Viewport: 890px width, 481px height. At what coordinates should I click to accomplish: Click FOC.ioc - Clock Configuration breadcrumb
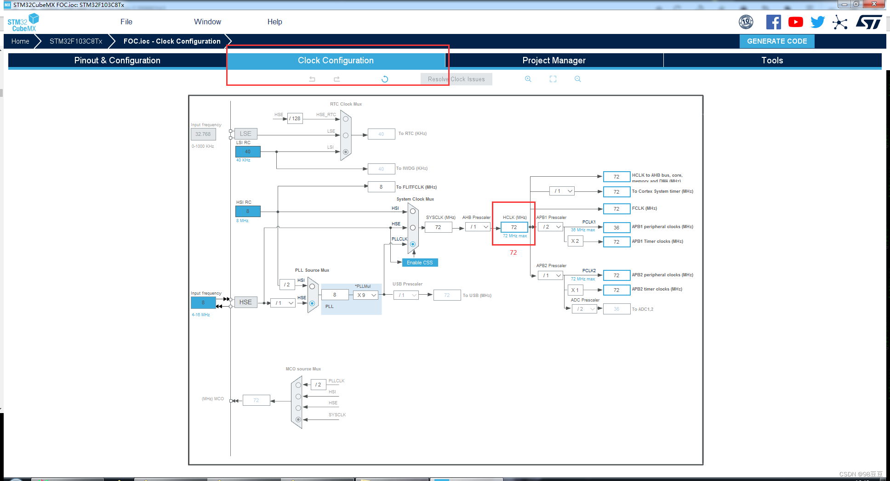[172, 41]
